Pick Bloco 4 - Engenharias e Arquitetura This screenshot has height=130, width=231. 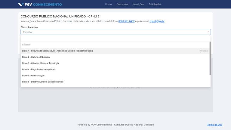pos(115,69)
